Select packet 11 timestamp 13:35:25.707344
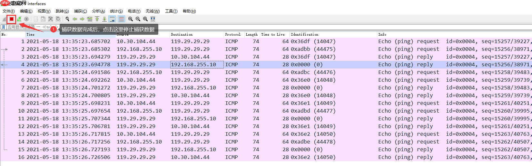The height and width of the screenshot is (166, 532). (68, 119)
